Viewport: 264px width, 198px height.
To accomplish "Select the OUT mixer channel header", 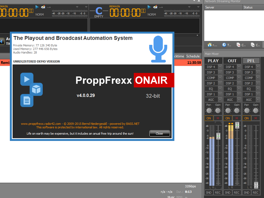I will (232, 61).
